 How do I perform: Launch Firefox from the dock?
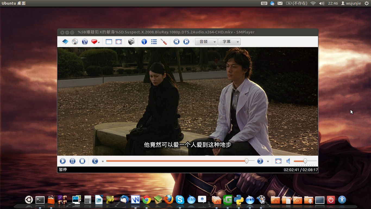(169, 200)
